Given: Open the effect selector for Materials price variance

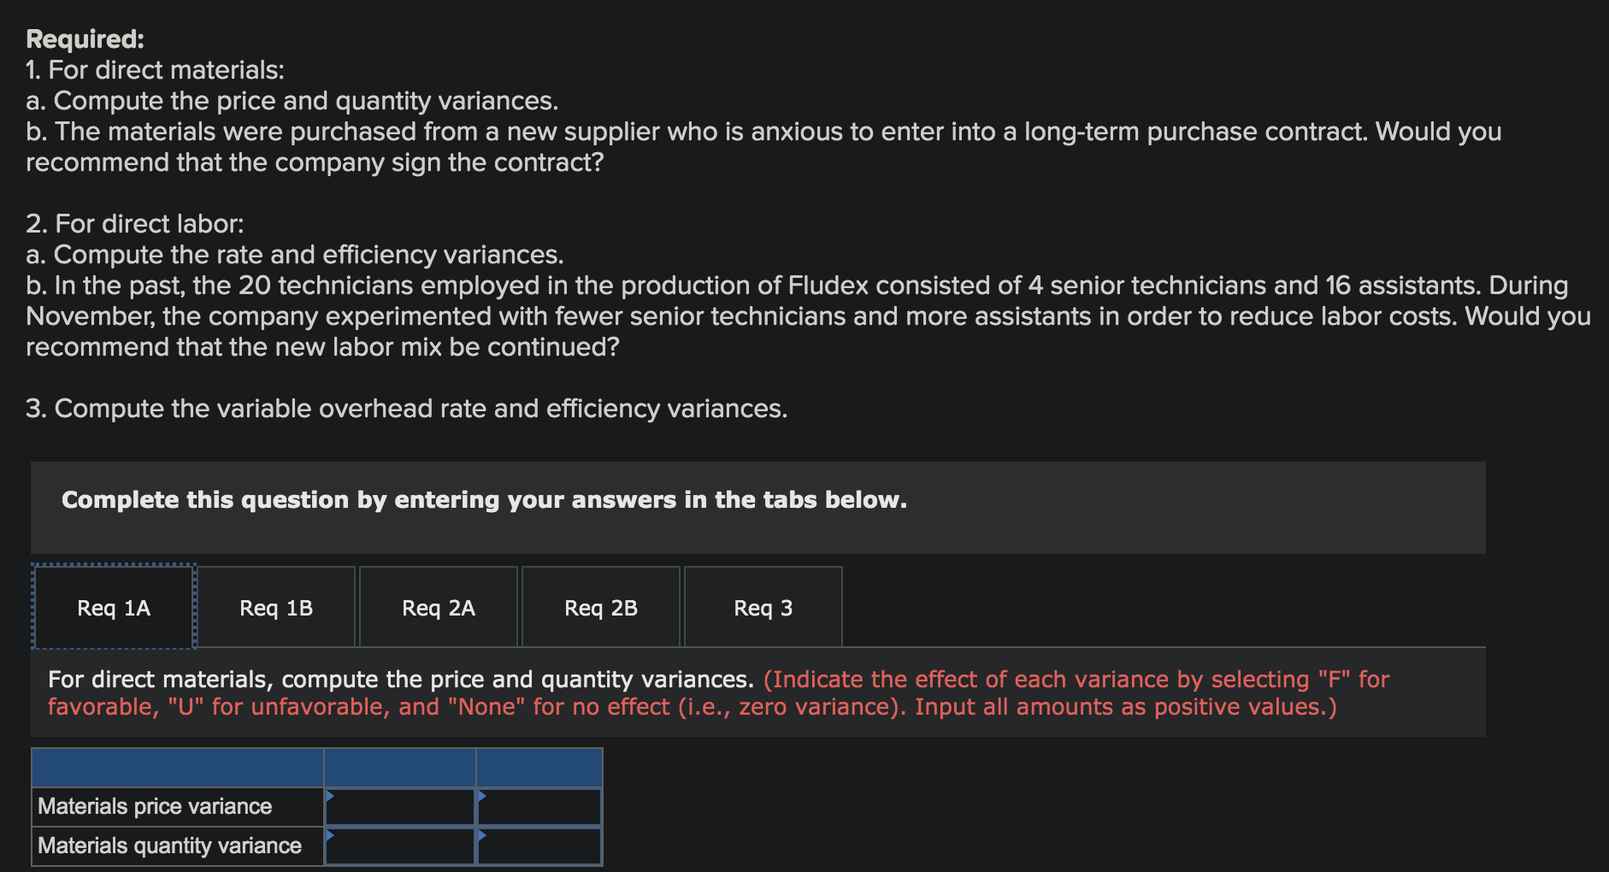Looking at the screenshot, I should coord(539,805).
